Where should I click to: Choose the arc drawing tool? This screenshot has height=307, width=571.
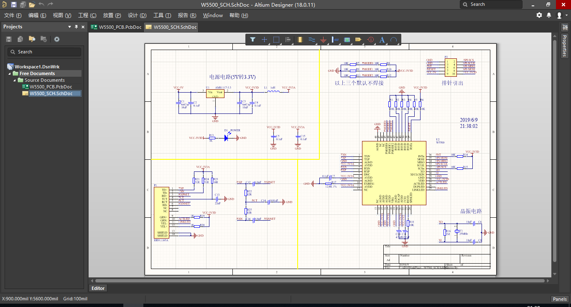pos(393,40)
